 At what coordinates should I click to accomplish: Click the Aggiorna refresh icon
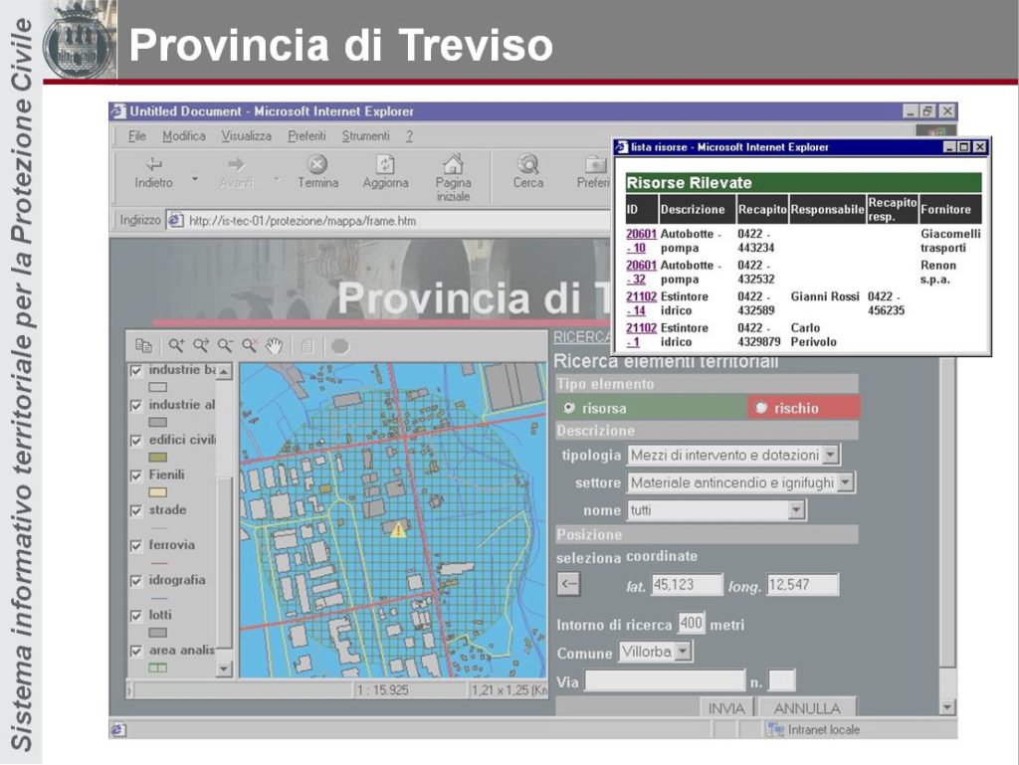(385, 164)
